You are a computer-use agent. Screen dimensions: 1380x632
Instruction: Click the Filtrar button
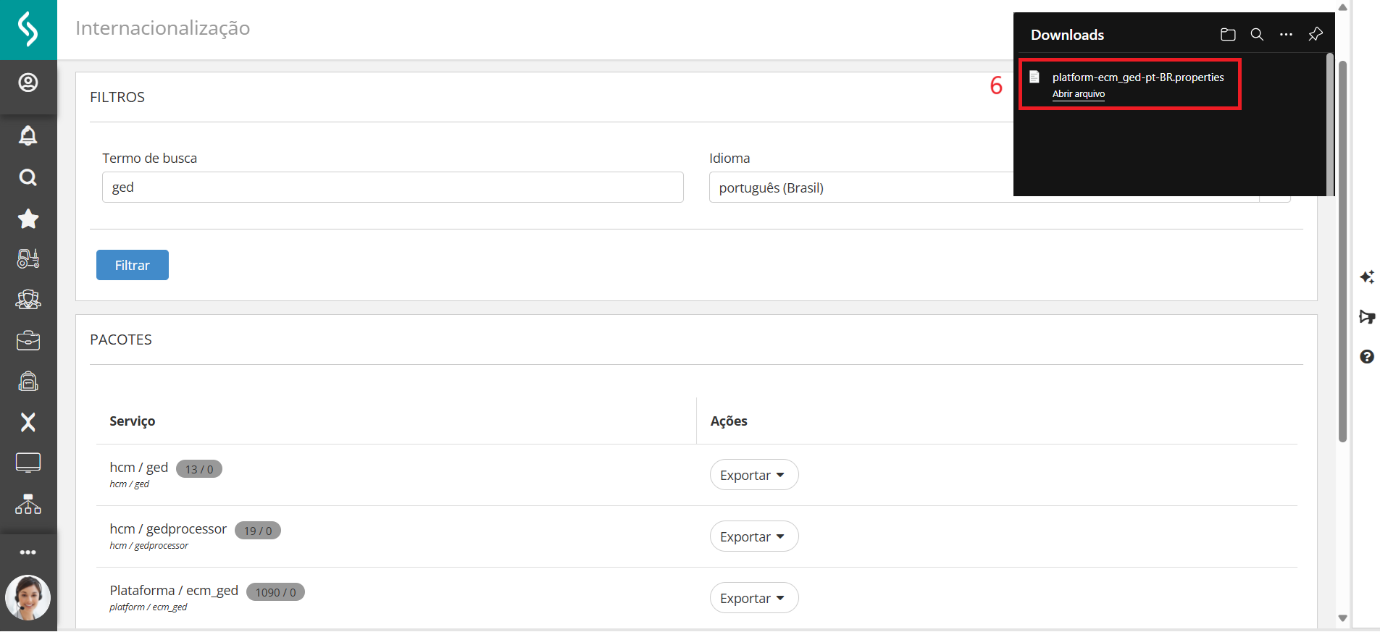pyautogui.click(x=133, y=265)
